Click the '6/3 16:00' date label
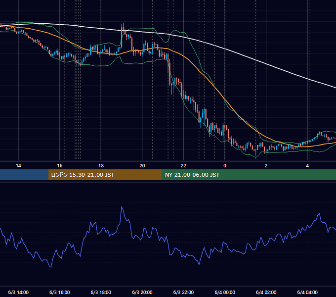Screen dimensions: 336x297 [x=60, y=292]
